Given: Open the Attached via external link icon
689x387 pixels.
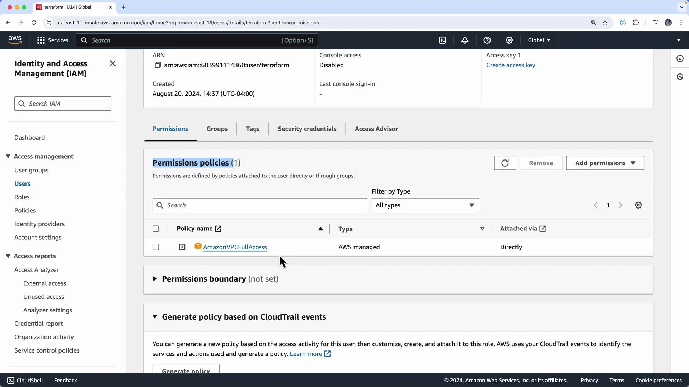Looking at the screenshot, I should click(543, 229).
